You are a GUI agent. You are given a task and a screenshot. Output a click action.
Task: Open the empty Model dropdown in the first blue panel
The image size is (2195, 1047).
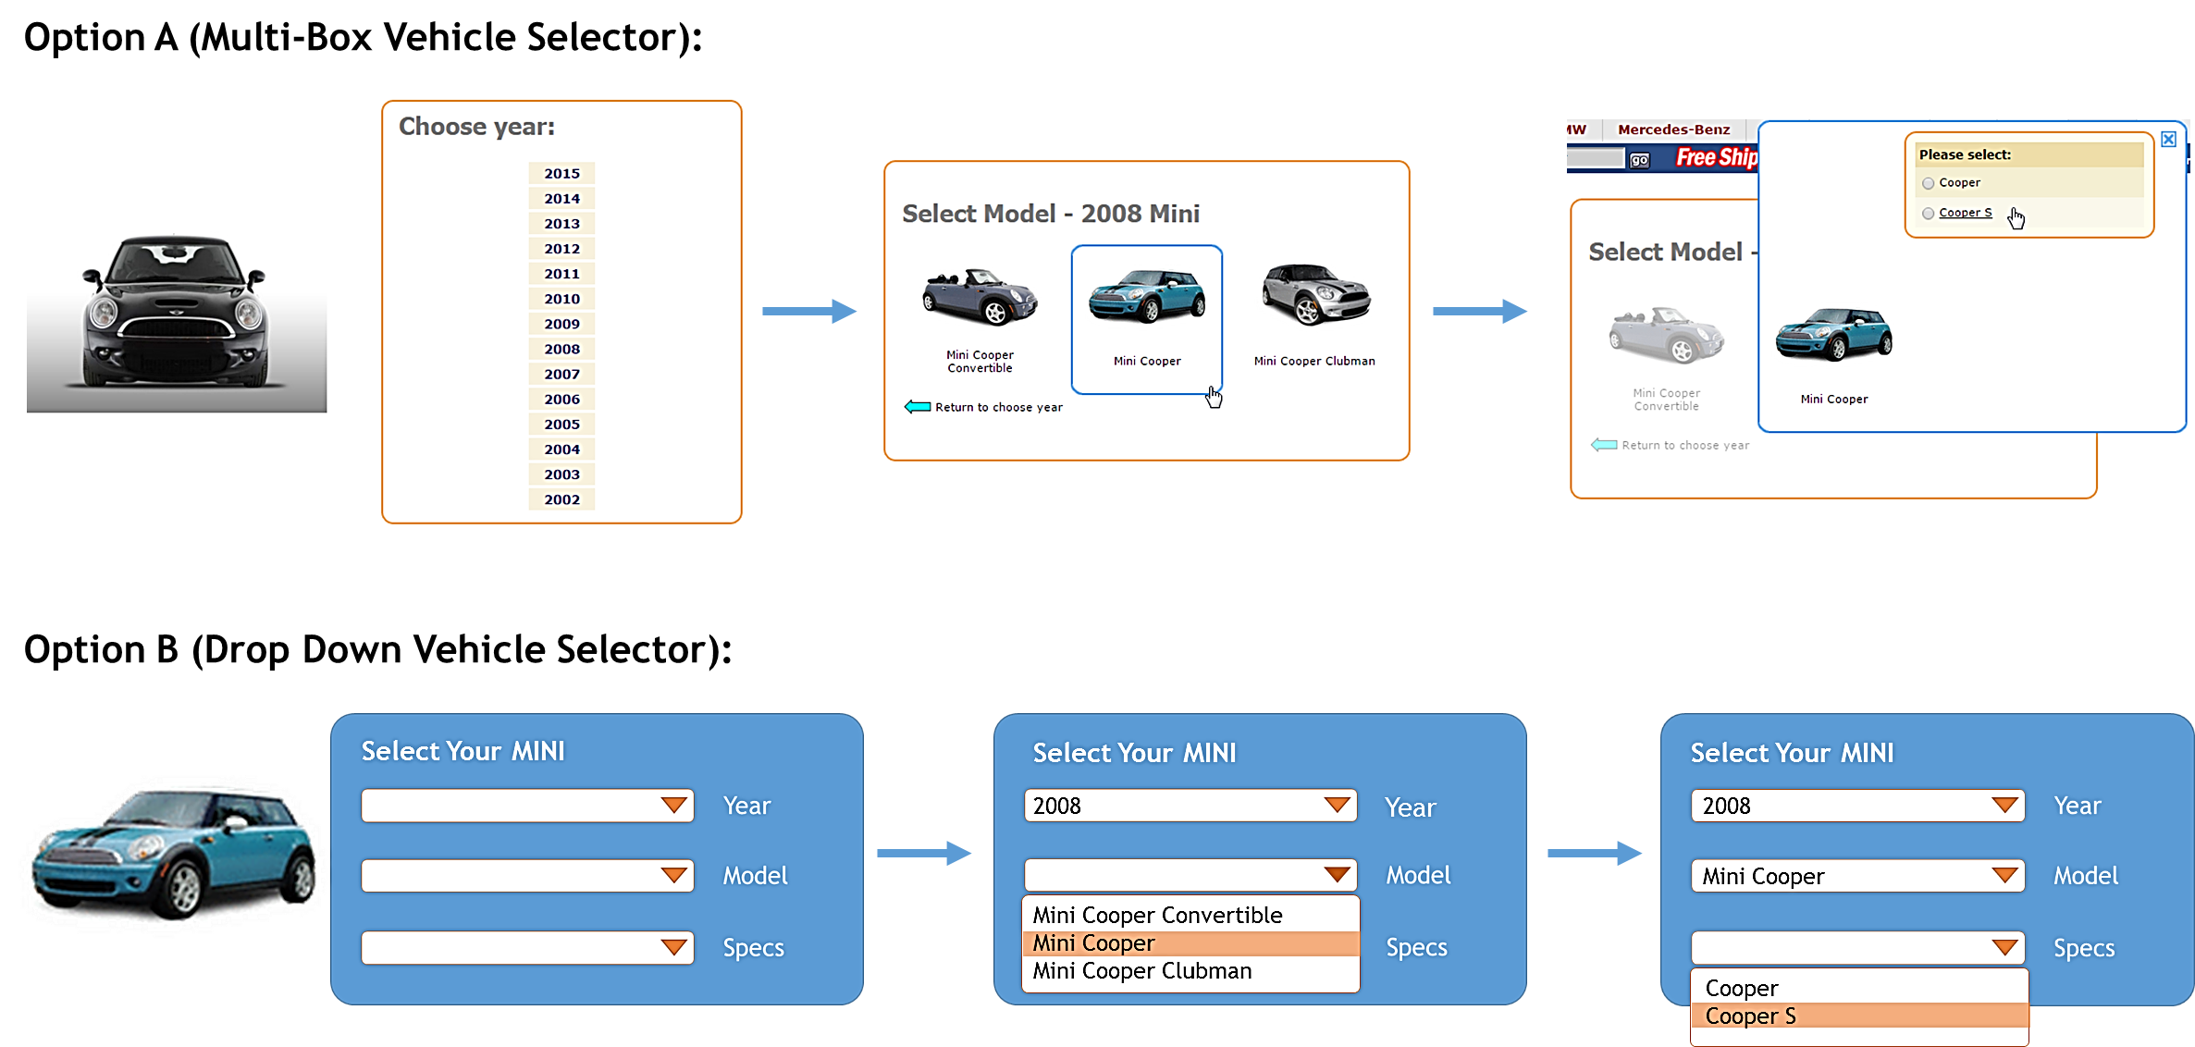[527, 876]
